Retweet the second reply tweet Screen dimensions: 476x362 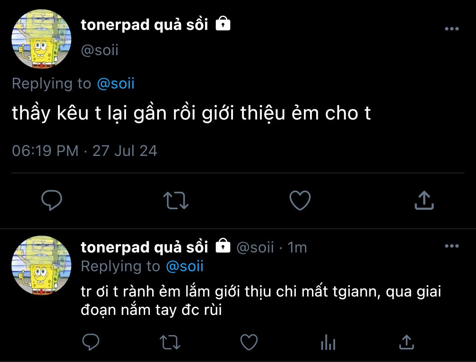[169, 342]
